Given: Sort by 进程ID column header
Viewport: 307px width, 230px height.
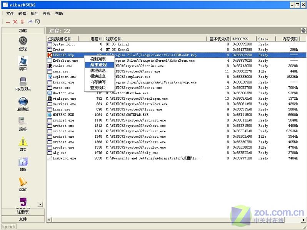Looking at the screenshot, I should (x=91, y=39).
